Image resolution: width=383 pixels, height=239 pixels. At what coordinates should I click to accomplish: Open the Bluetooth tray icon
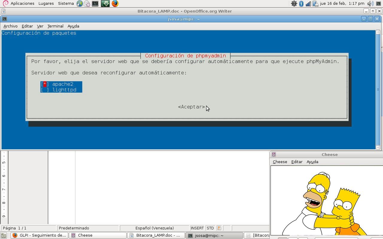(301, 4)
